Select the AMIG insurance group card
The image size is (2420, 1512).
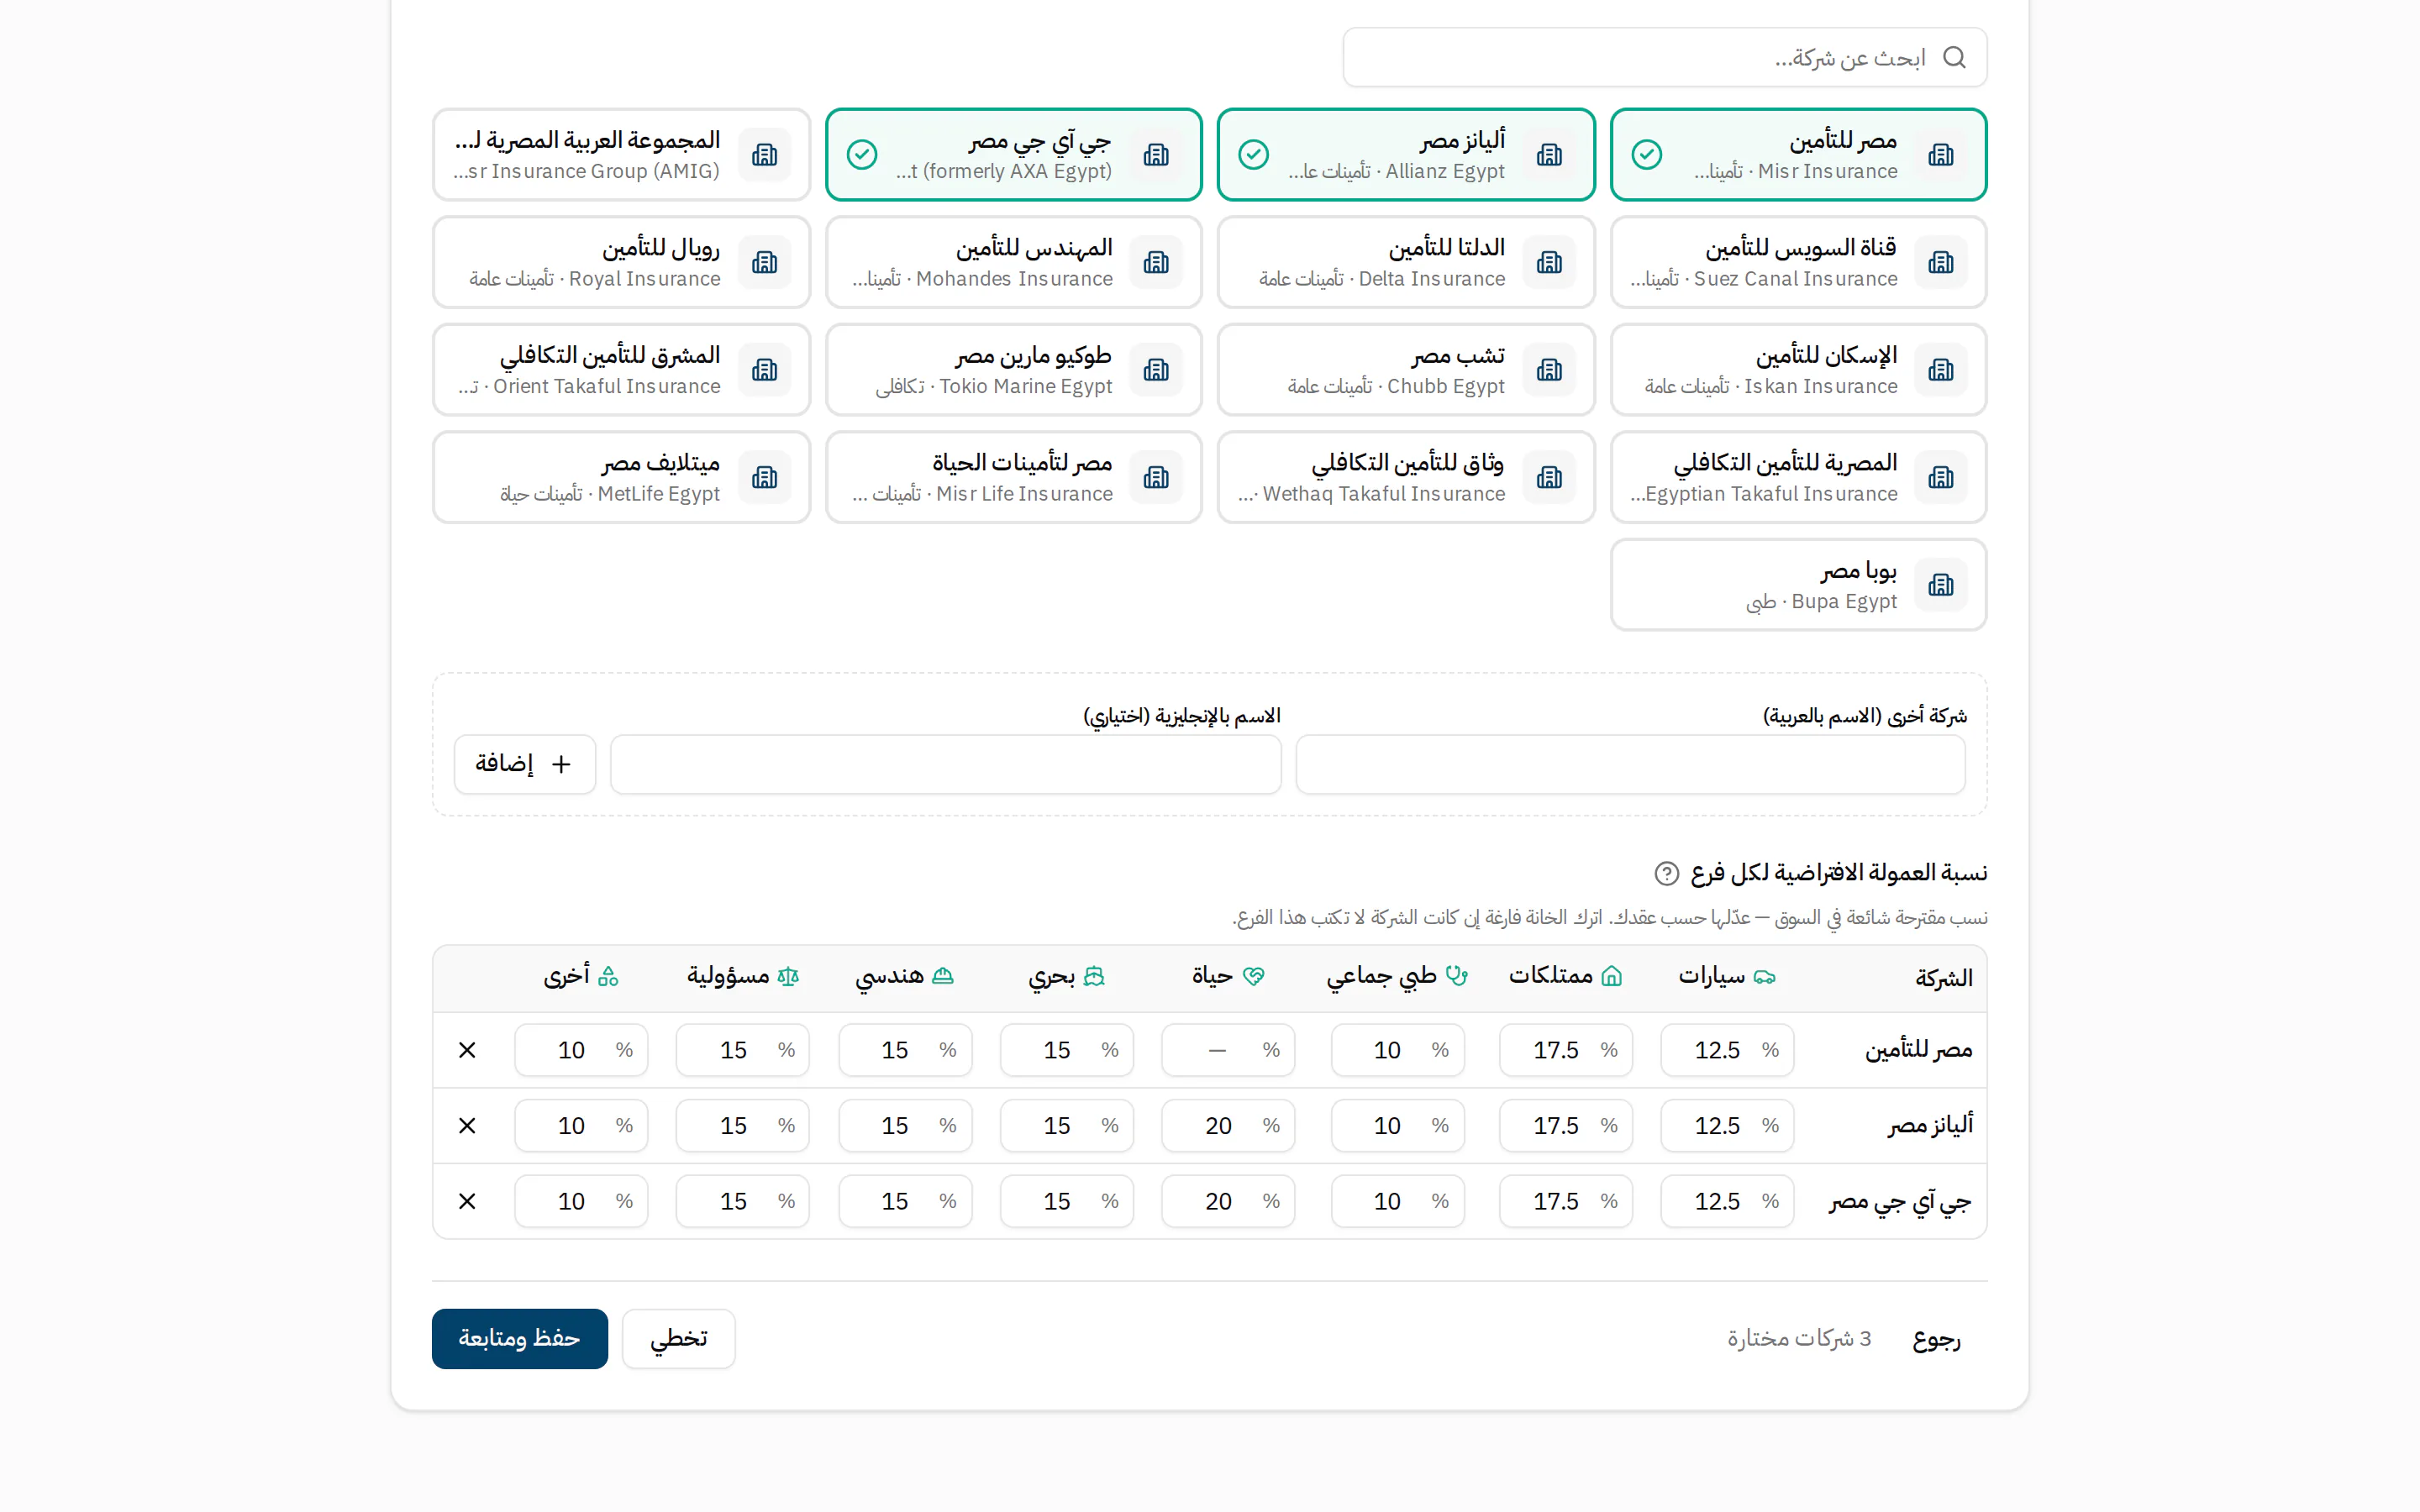click(x=621, y=155)
